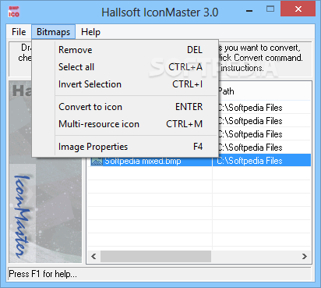Click the IconMaster logo banner

coord(45,172)
